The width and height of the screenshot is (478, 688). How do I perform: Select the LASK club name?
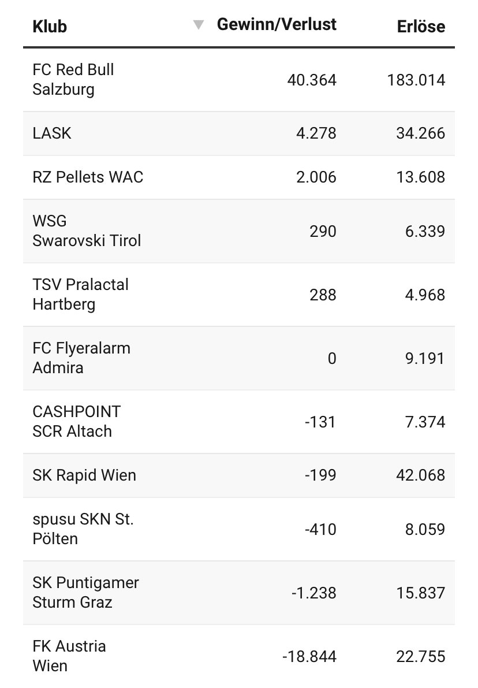click(x=52, y=133)
